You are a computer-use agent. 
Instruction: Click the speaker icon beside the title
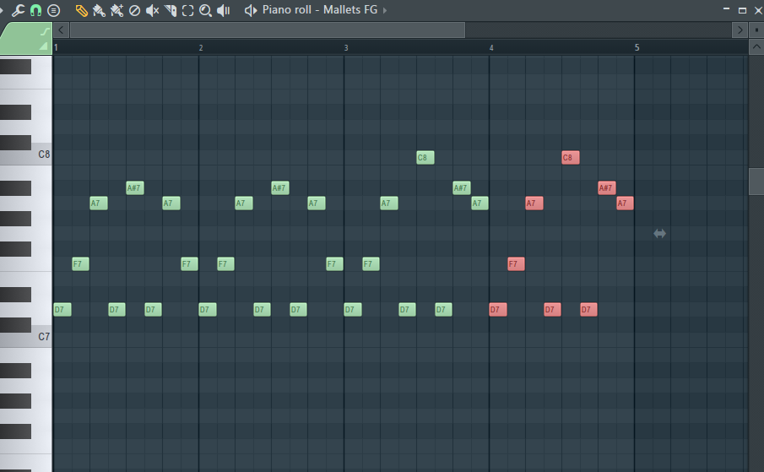(x=251, y=10)
